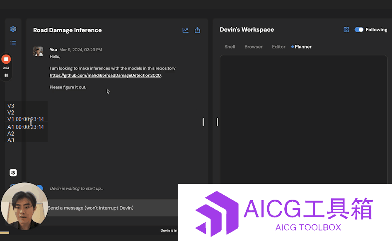Open the workspace grid layout icon
392x241 pixels.
point(346,30)
